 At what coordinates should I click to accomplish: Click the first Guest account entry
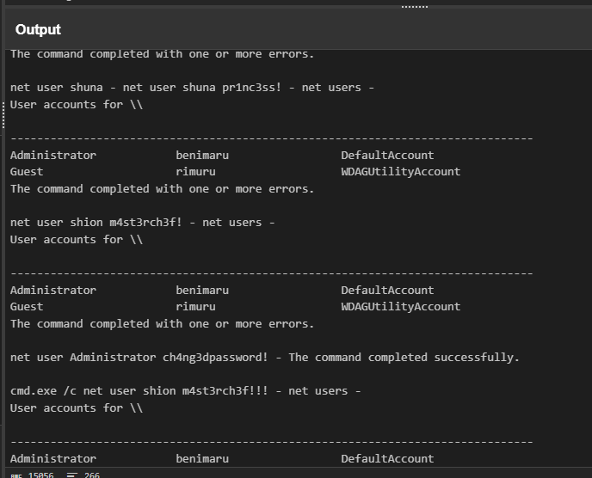click(x=27, y=172)
